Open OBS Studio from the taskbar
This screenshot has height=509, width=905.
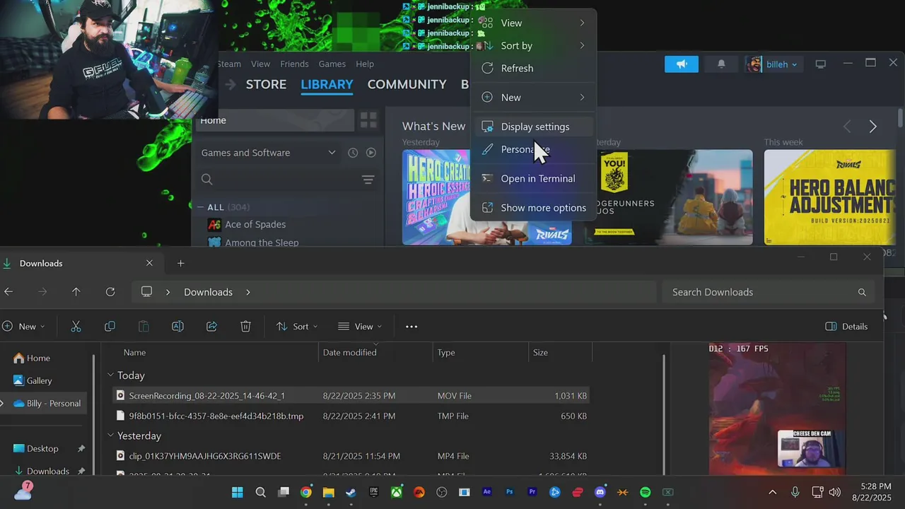click(442, 492)
